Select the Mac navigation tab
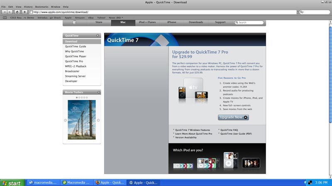The width and height of the screenshot is (332, 186). pos(123,22)
